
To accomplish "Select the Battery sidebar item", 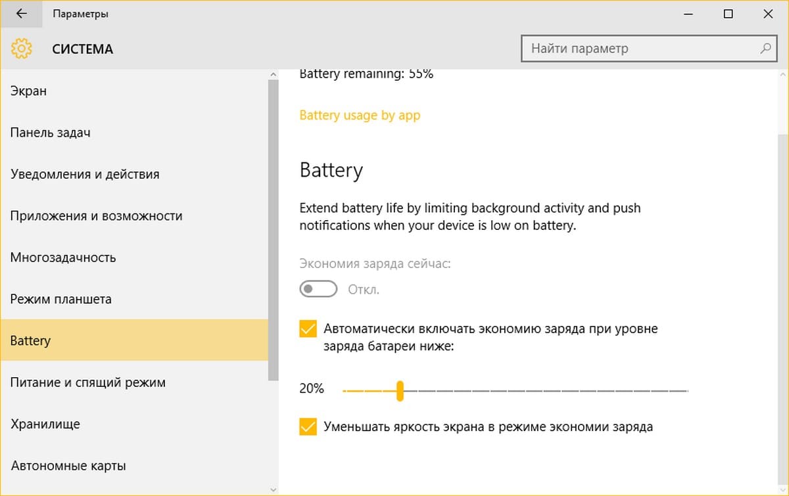I will pos(134,340).
